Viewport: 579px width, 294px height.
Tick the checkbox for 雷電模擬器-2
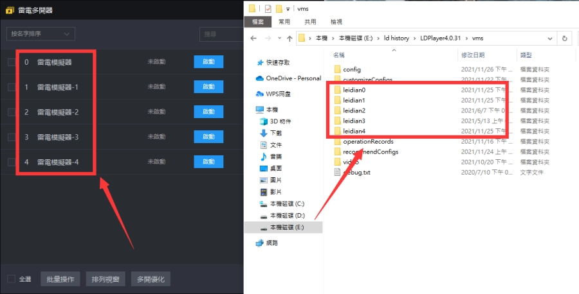[12, 112]
